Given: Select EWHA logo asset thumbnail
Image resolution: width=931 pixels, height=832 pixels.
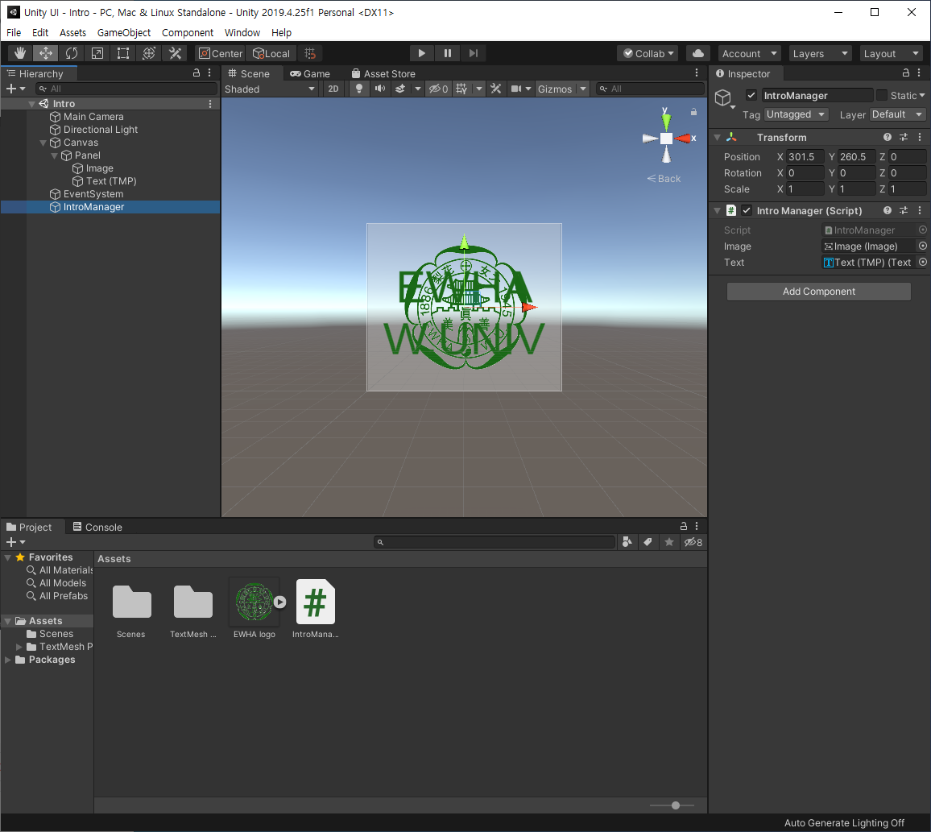Looking at the screenshot, I should 254,602.
